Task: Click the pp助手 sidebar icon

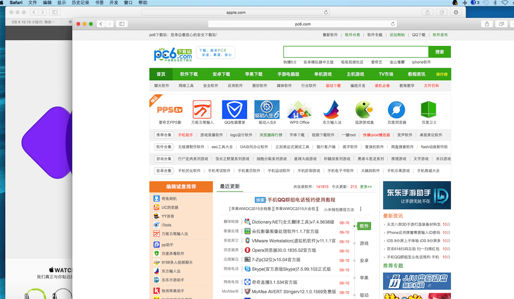Action: tap(156, 244)
